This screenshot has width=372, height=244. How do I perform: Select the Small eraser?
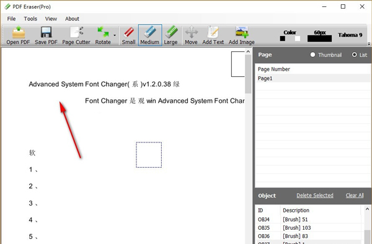(x=128, y=35)
